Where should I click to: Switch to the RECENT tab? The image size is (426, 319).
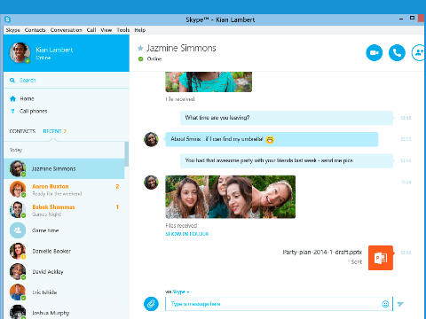pyautogui.click(x=52, y=131)
